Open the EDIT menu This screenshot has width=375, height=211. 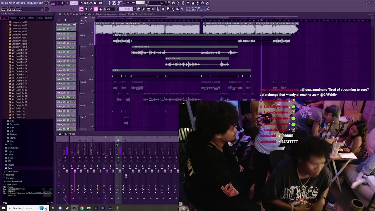pos(7,3)
